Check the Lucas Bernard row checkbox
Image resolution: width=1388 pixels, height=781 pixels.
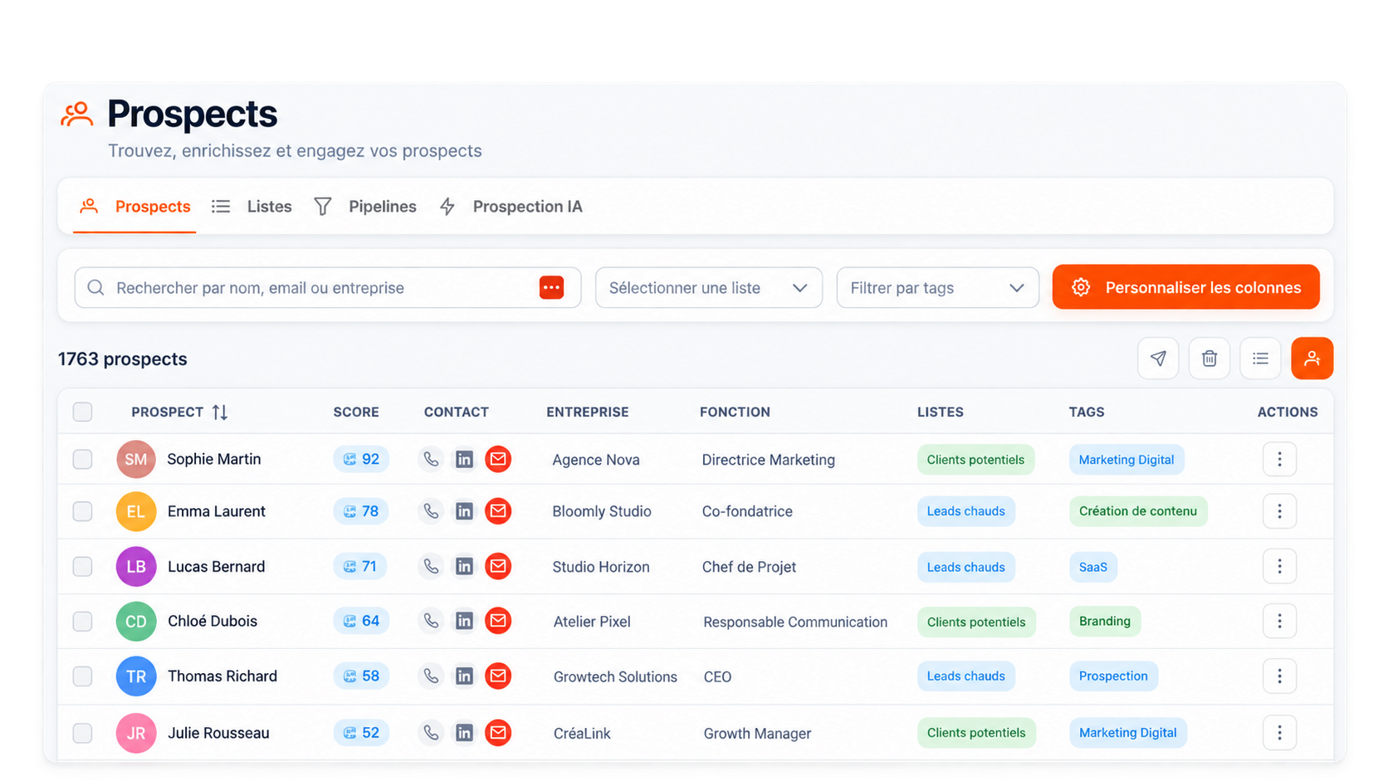(82, 566)
